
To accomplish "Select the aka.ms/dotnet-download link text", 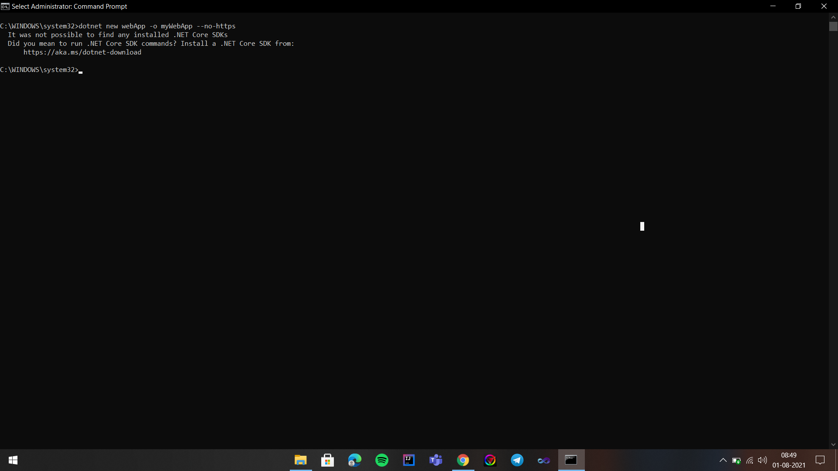I will tap(82, 52).
